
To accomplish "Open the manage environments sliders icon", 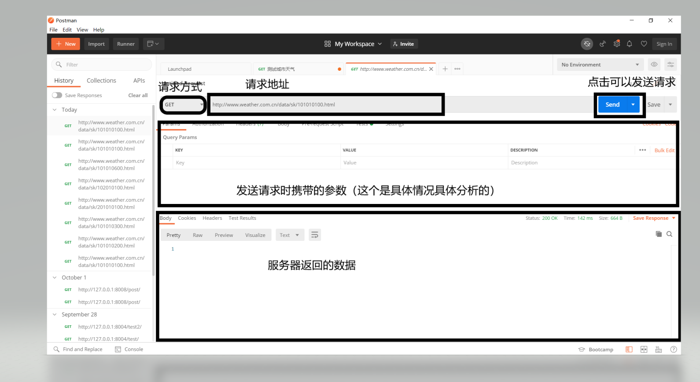I will 671,65.
